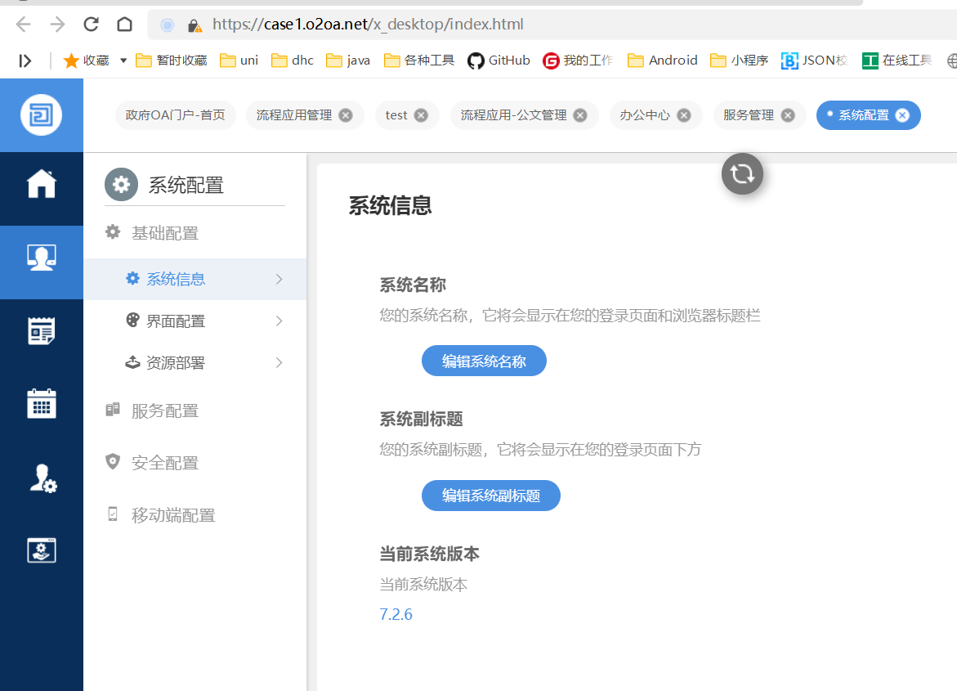Click the O2OA logo at top left
This screenshot has width=957, height=691.
coord(42,115)
